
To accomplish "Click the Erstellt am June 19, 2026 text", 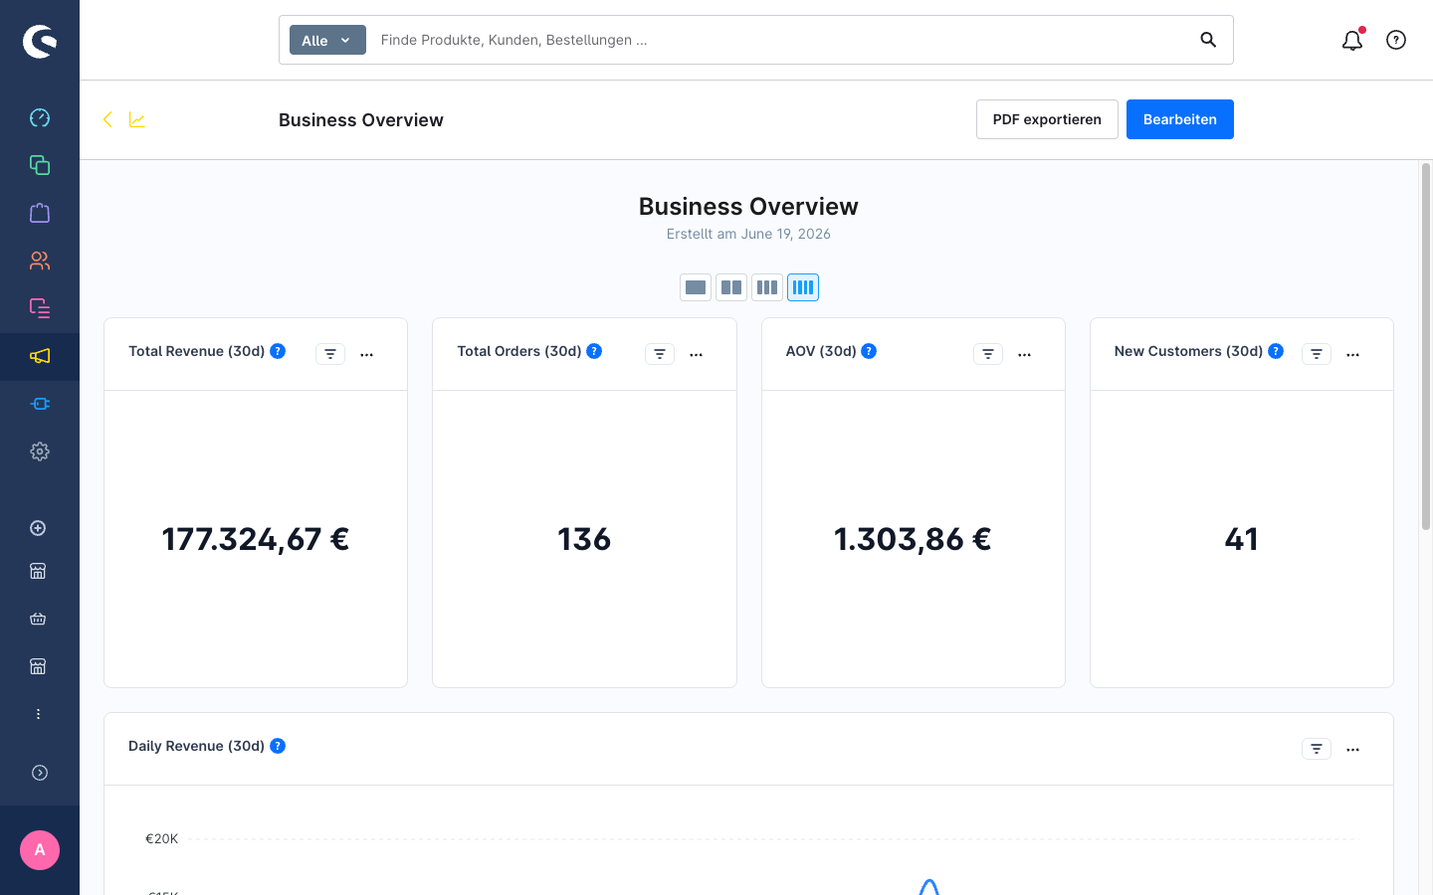I will click(x=748, y=234).
